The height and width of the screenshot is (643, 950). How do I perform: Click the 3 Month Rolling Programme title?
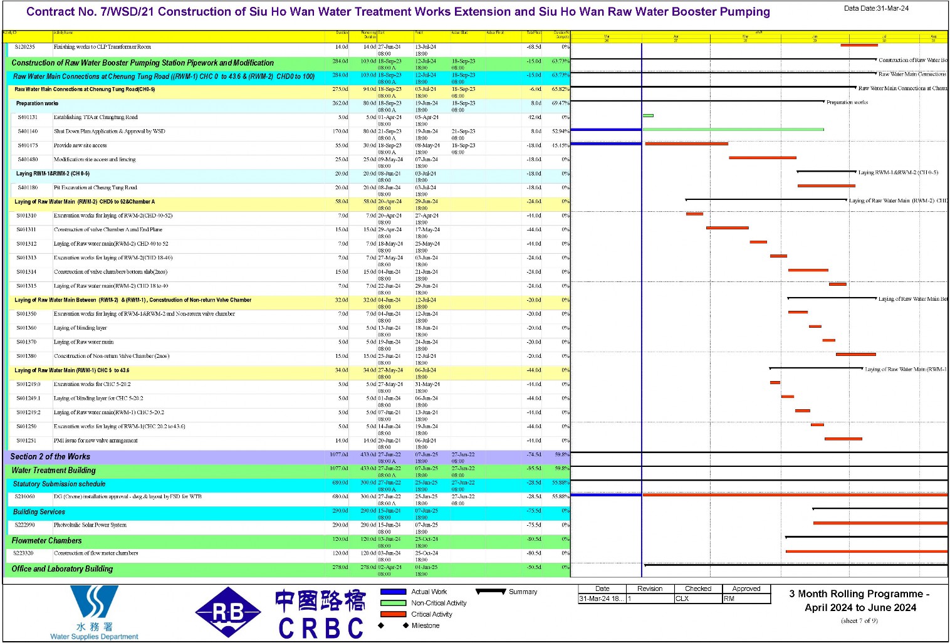[859, 600]
